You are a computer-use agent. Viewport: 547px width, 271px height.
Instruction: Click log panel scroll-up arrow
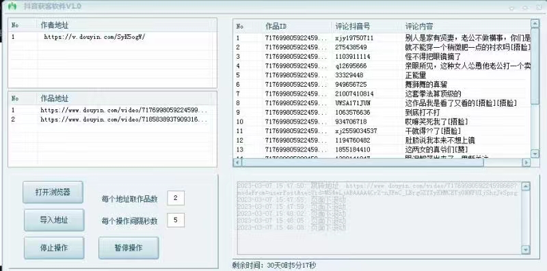click(x=526, y=186)
